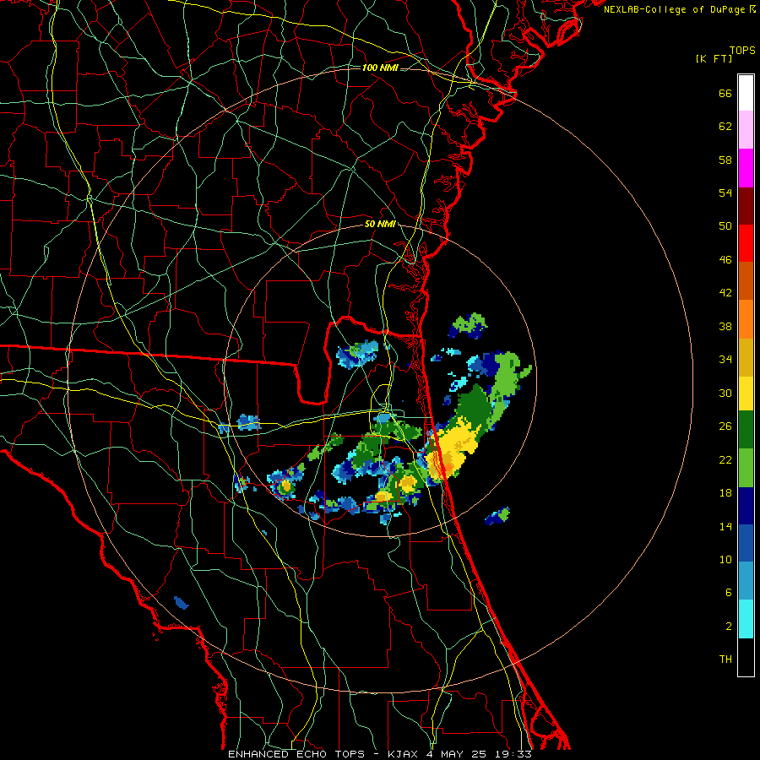Screen dimensions: 760x760
Task: Select the dark orange legend band
Action: (746, 280)
